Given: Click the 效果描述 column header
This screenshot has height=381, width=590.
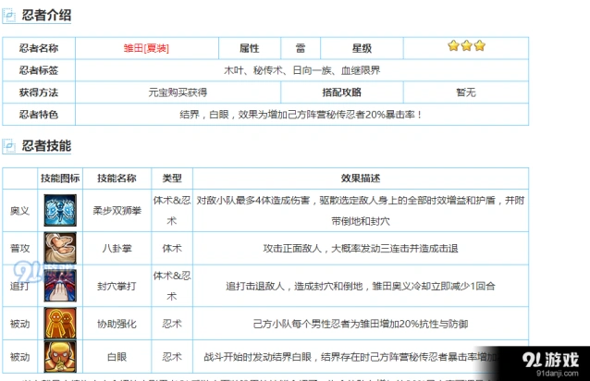Looking at the screenshot, I should [361, 178].
